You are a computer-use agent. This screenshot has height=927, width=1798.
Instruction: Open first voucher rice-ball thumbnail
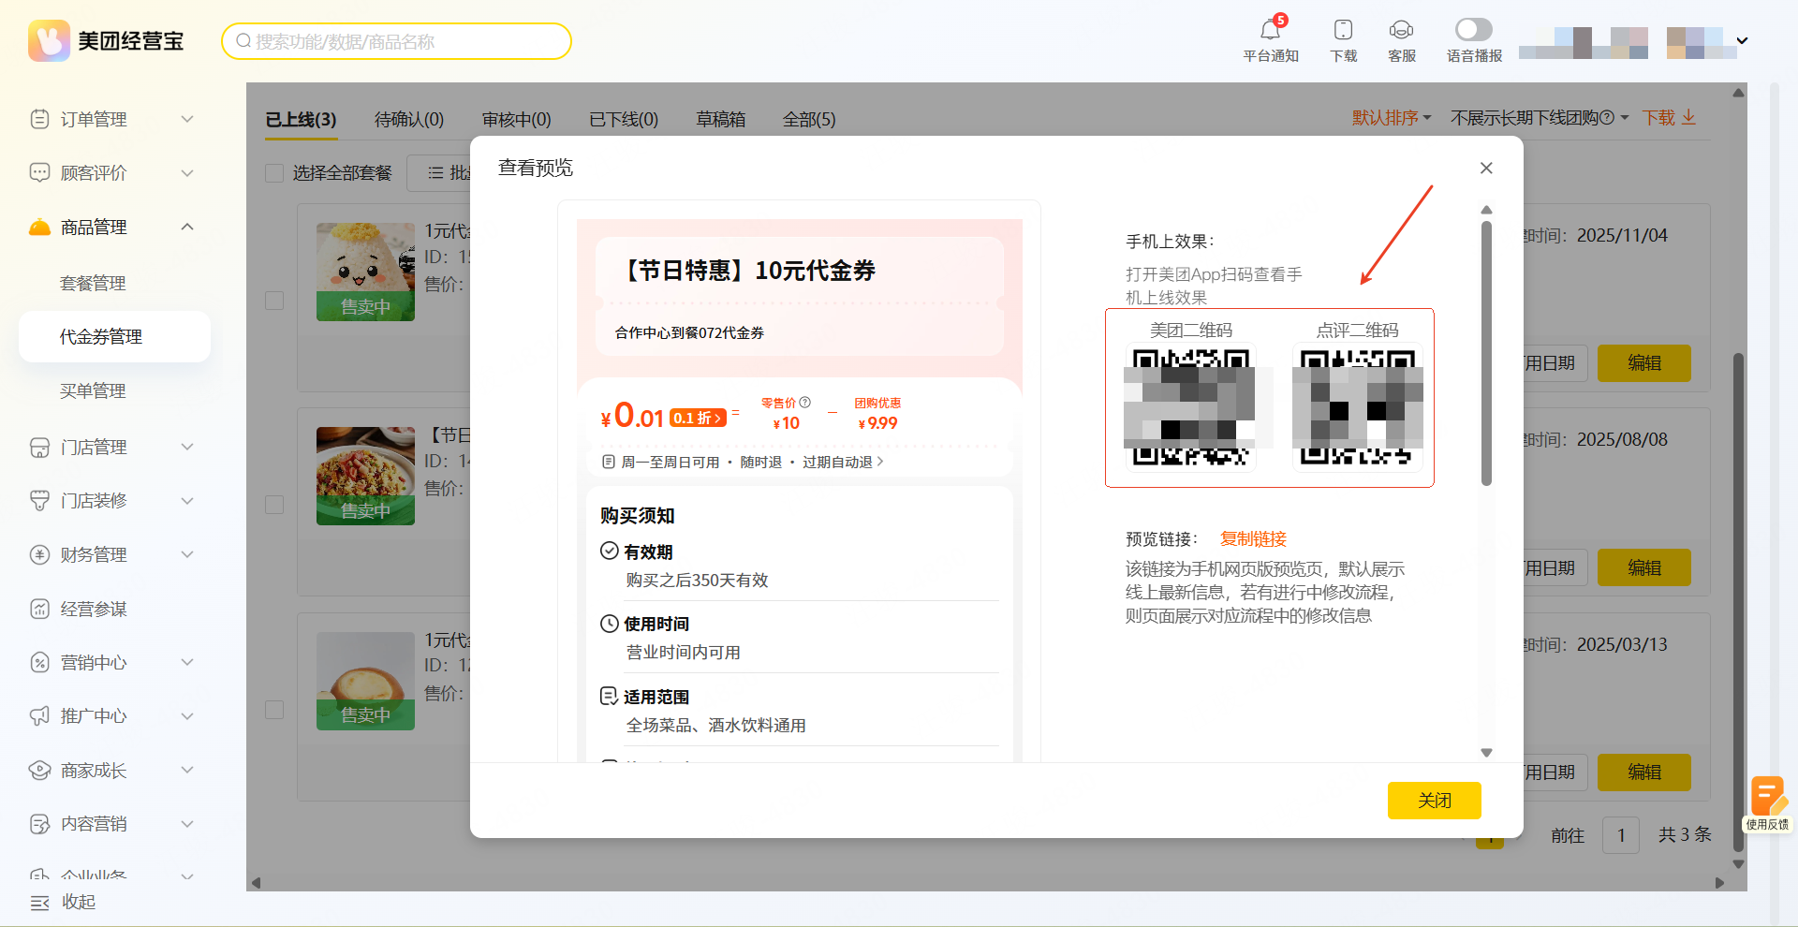[x=365, y=272]
